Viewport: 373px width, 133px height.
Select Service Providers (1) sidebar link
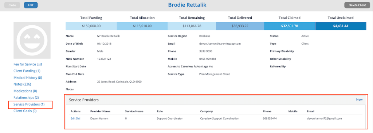(29, 104)
